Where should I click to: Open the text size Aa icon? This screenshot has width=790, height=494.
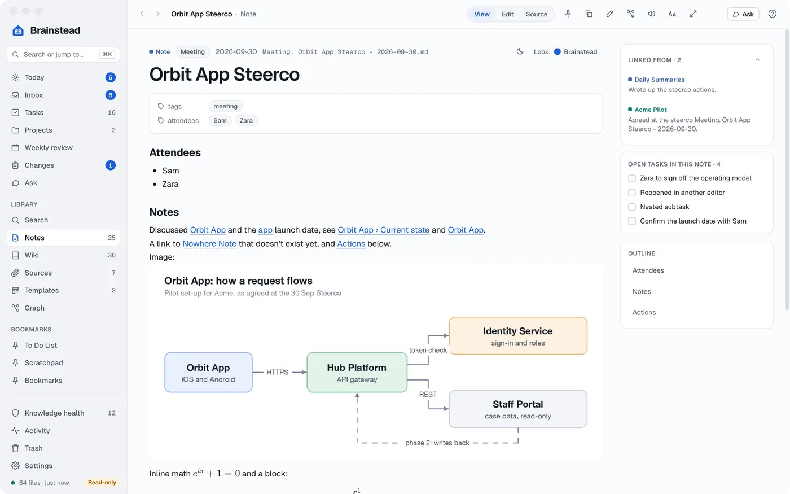click(672, 14)
